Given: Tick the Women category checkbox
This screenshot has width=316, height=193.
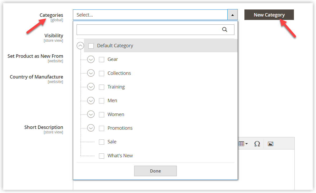Looking at the screenshot, I should (102, 114).
